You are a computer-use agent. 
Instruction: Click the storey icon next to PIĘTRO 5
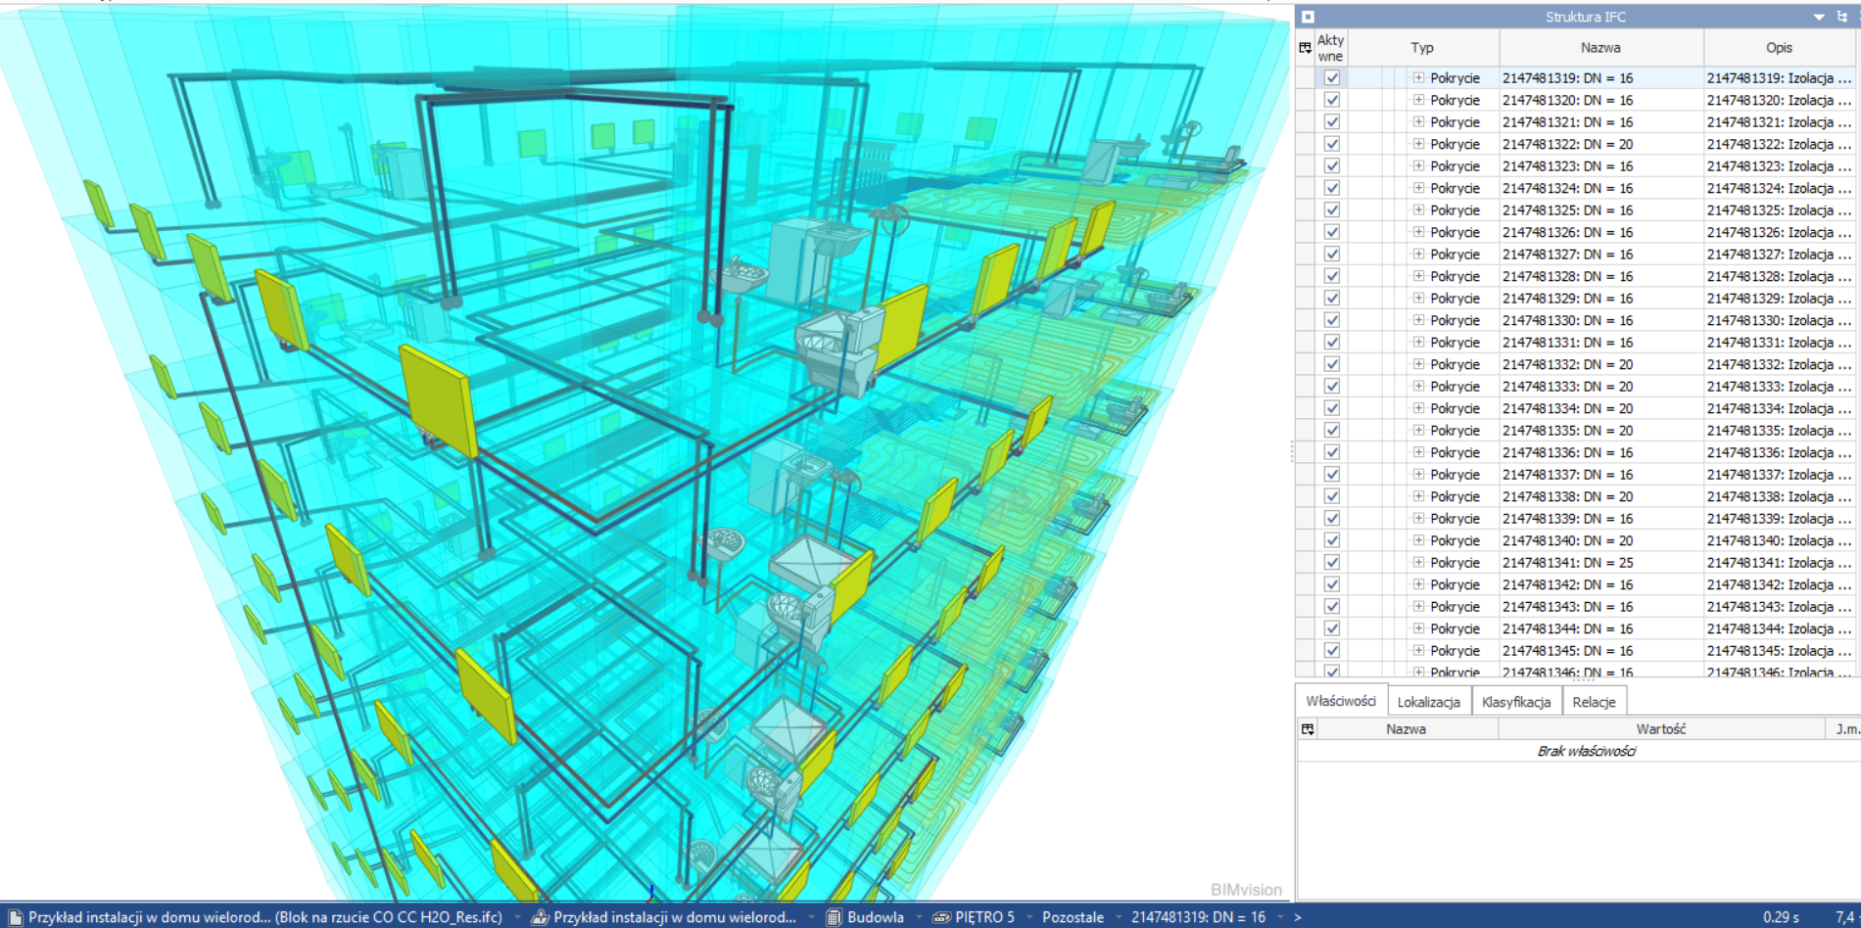941,917
